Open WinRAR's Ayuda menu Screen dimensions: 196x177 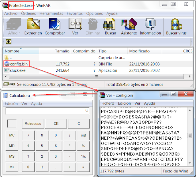pyautogui.click(x=112, y=13)
